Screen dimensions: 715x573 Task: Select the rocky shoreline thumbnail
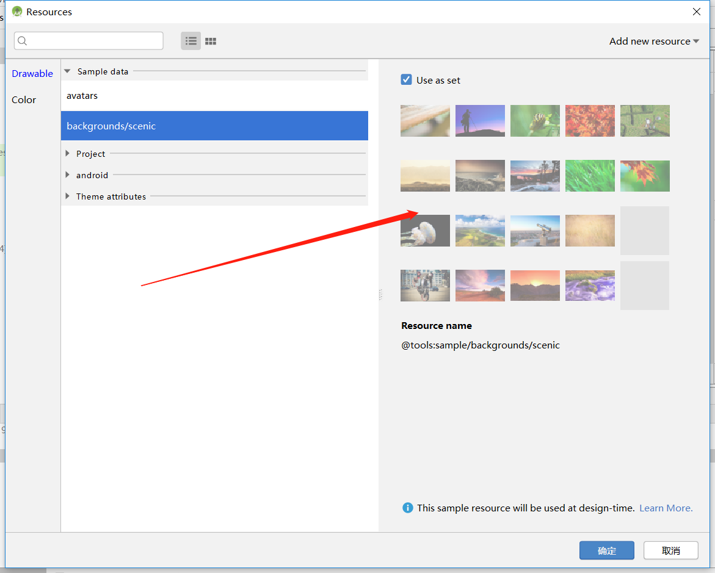coord(480,176)
